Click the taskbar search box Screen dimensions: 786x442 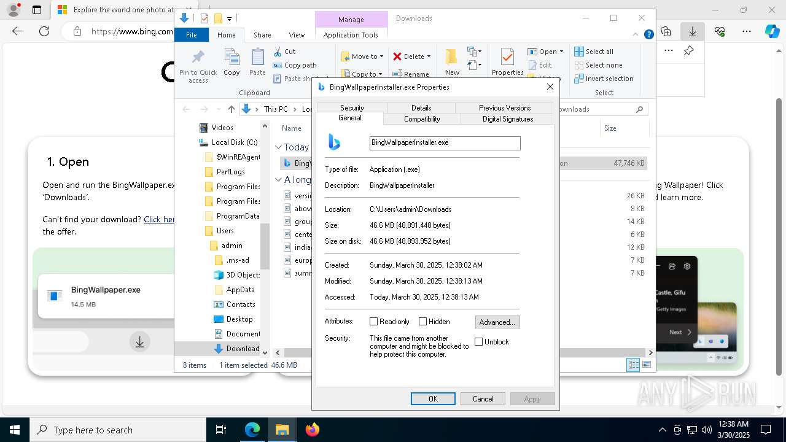[118, 430]
